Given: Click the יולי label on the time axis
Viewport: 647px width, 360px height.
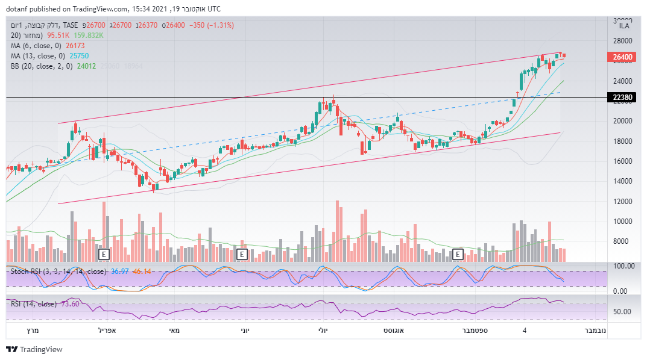Looking at the screenshot, I should (323, 331).
